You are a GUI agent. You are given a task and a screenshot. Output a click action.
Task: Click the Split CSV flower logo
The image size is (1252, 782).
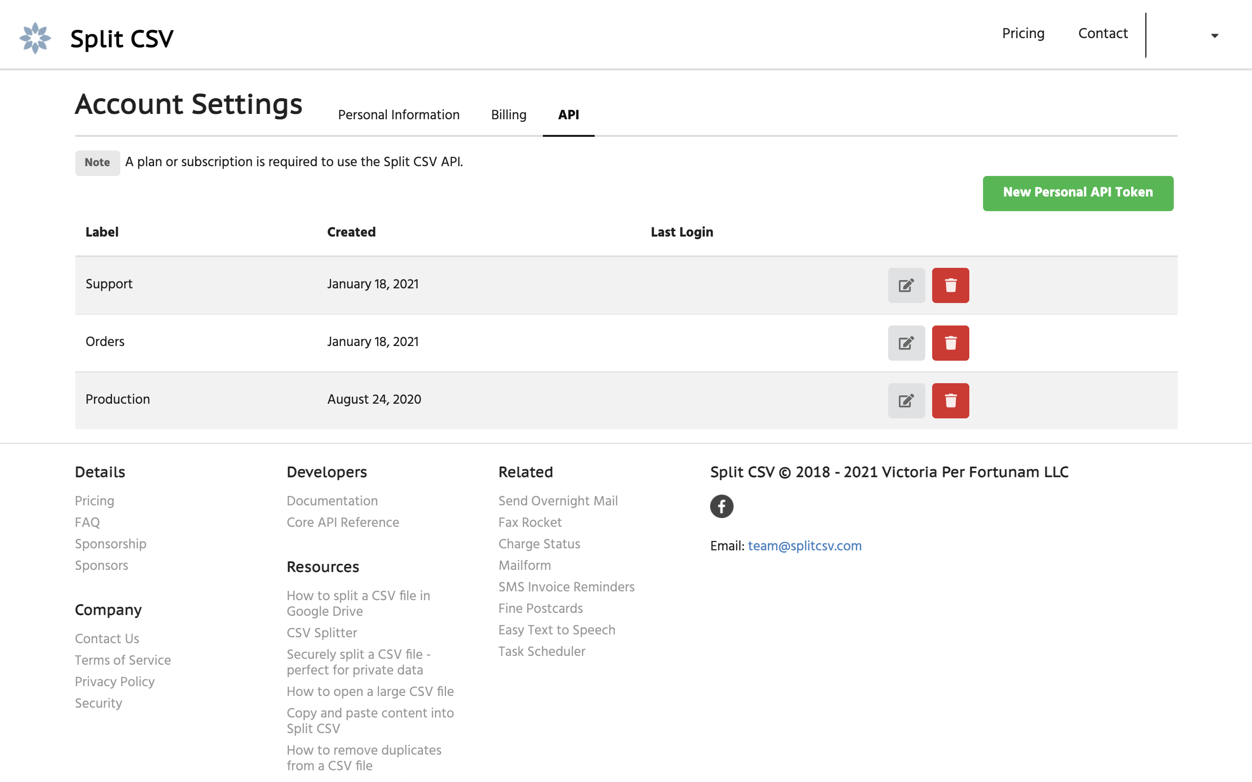[35, 38]
